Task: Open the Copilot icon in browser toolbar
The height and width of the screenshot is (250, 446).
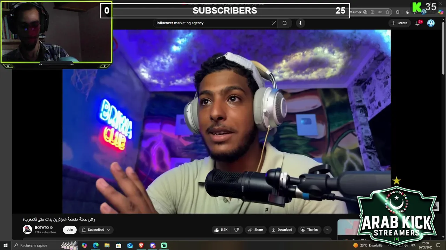Action: coord(441,12)
